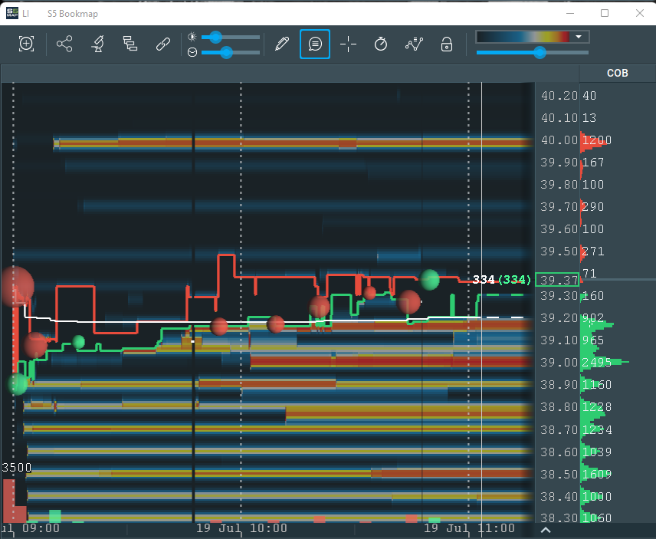This screenshot has width=656, height=539.
Task: Open the heatmap color scheme dropdown
Action: tap(578, 37)
